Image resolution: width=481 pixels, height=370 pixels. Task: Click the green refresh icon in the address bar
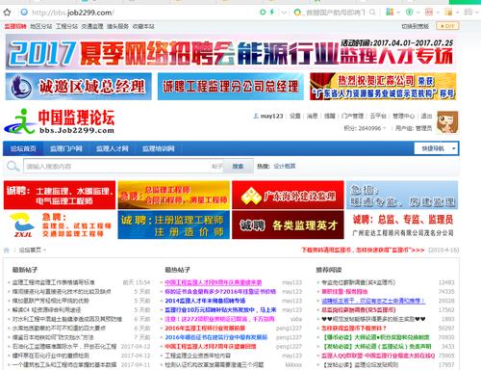click(263, 13)
